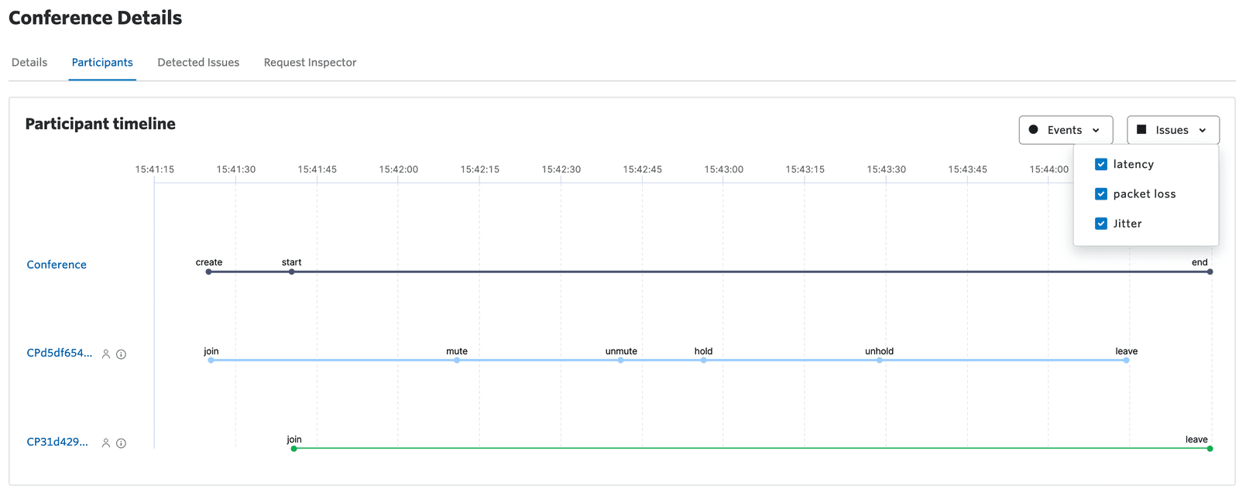Collapse the Issues dropdown via its chevron

tap(1202, 131)
